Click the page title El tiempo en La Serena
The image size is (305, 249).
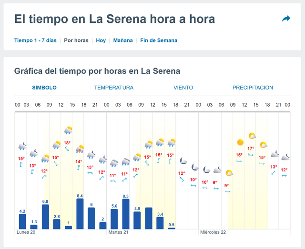pyautogui.click(x=114, y=19)
